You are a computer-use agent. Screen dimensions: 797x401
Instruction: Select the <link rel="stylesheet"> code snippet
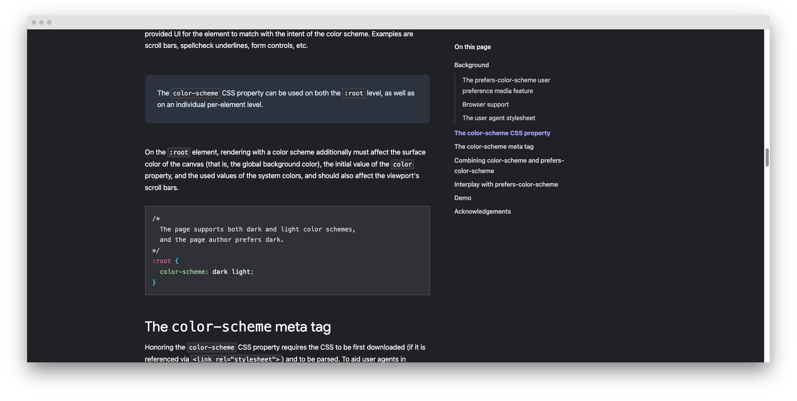pos(236,359)
